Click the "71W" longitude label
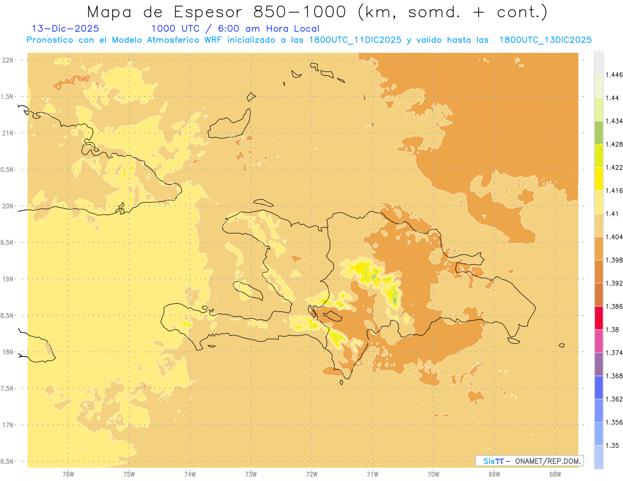Image resolution: width=623 pixels, height=481 pixels. point(372,474)
